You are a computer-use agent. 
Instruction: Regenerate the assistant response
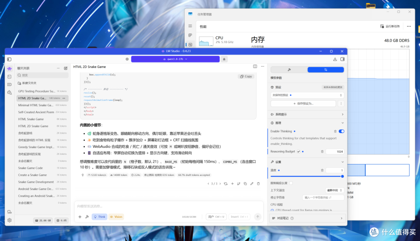(226, 184)
